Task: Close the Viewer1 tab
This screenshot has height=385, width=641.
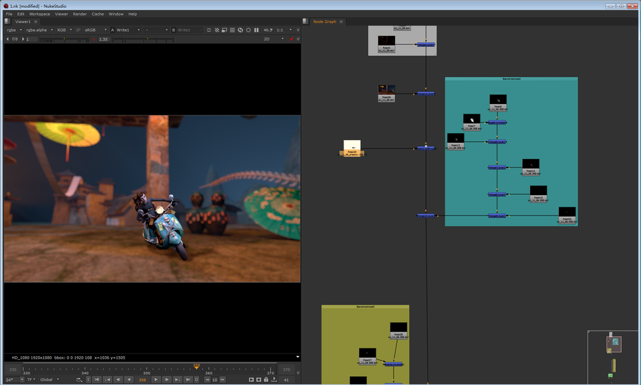Action: 35,22
